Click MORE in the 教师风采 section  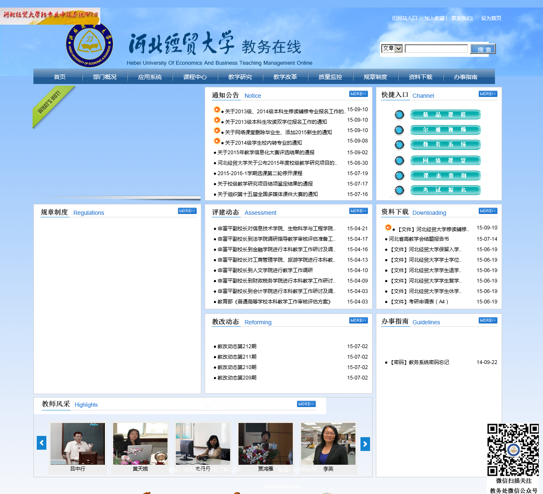tap(306, 404)
